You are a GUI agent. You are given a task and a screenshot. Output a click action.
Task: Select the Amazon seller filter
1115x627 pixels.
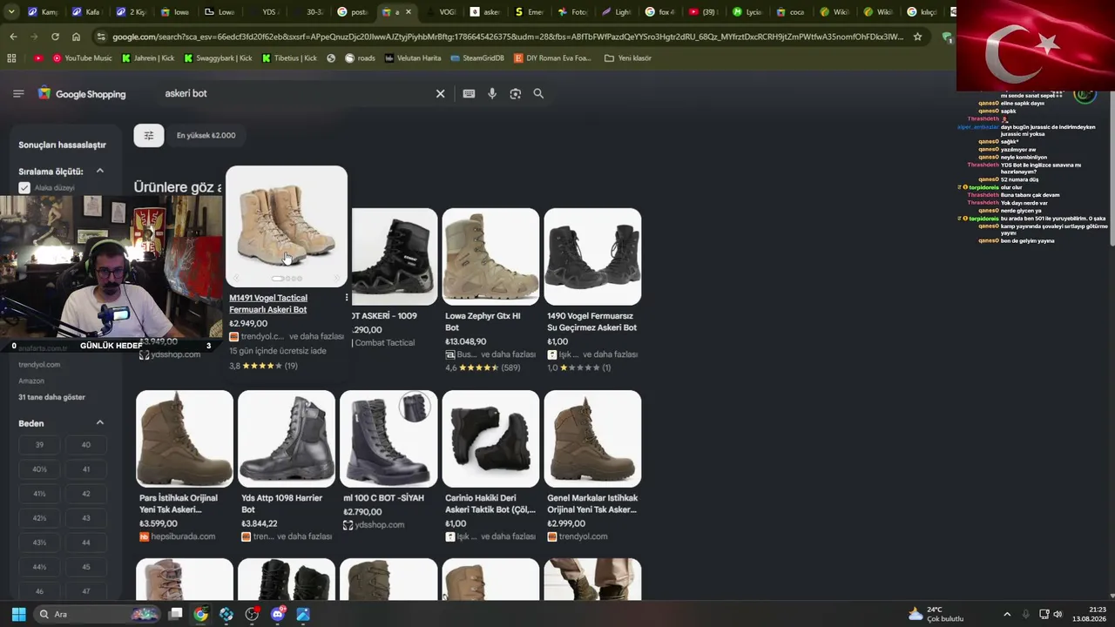[x=31, y=381]
